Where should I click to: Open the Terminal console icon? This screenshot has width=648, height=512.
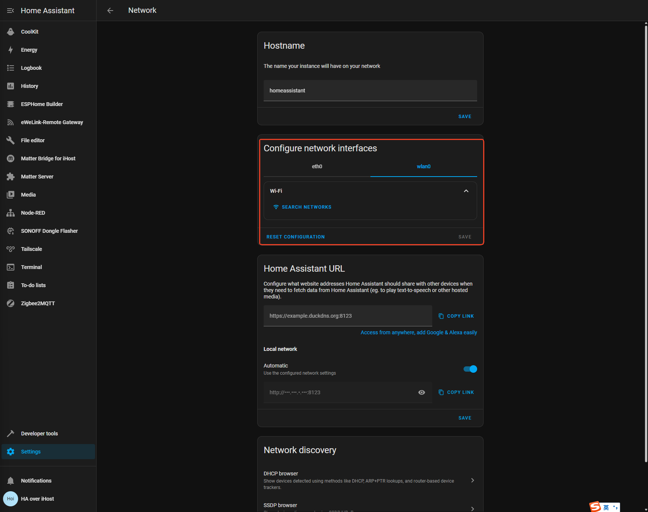(11, 267)
